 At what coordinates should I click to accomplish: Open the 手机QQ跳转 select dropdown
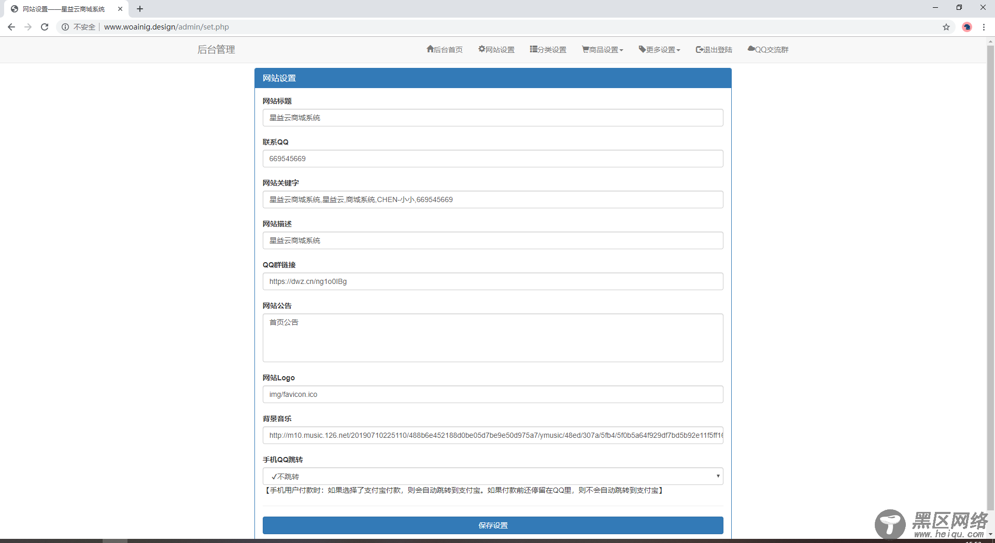493,476
